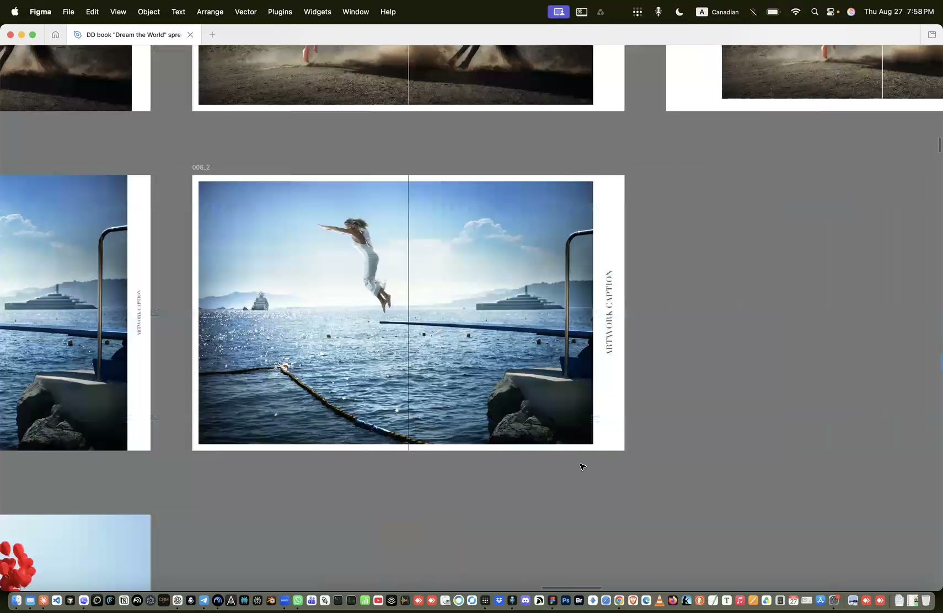Open the Widgets menu
The width and height of the screenshot is (943, 613).
click(x=318, y=12)
